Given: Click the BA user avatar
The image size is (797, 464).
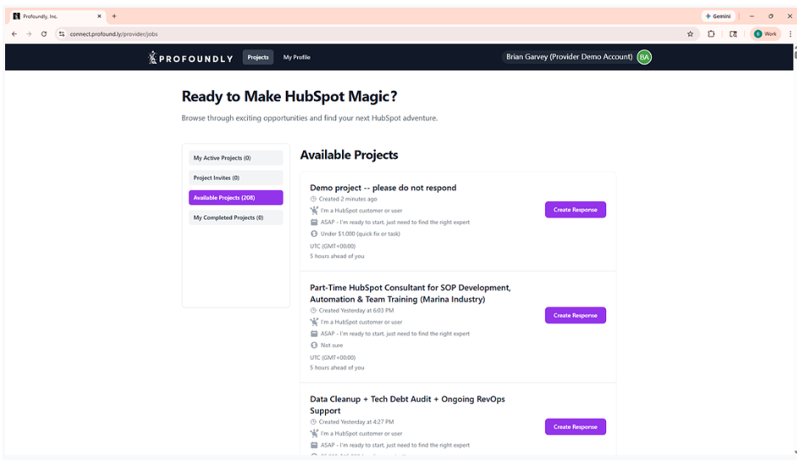Looking at the screenshot, I should [644, 58].
